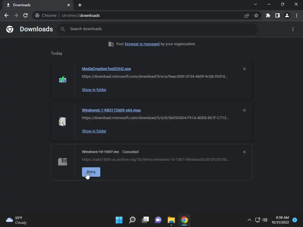Click the archive.org URL of canceled download
Image resolution: width=303 pixels, height=227 pixels.
(156, 159)
